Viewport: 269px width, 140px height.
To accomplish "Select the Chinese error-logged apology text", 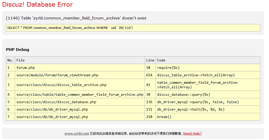I will 136,134.
